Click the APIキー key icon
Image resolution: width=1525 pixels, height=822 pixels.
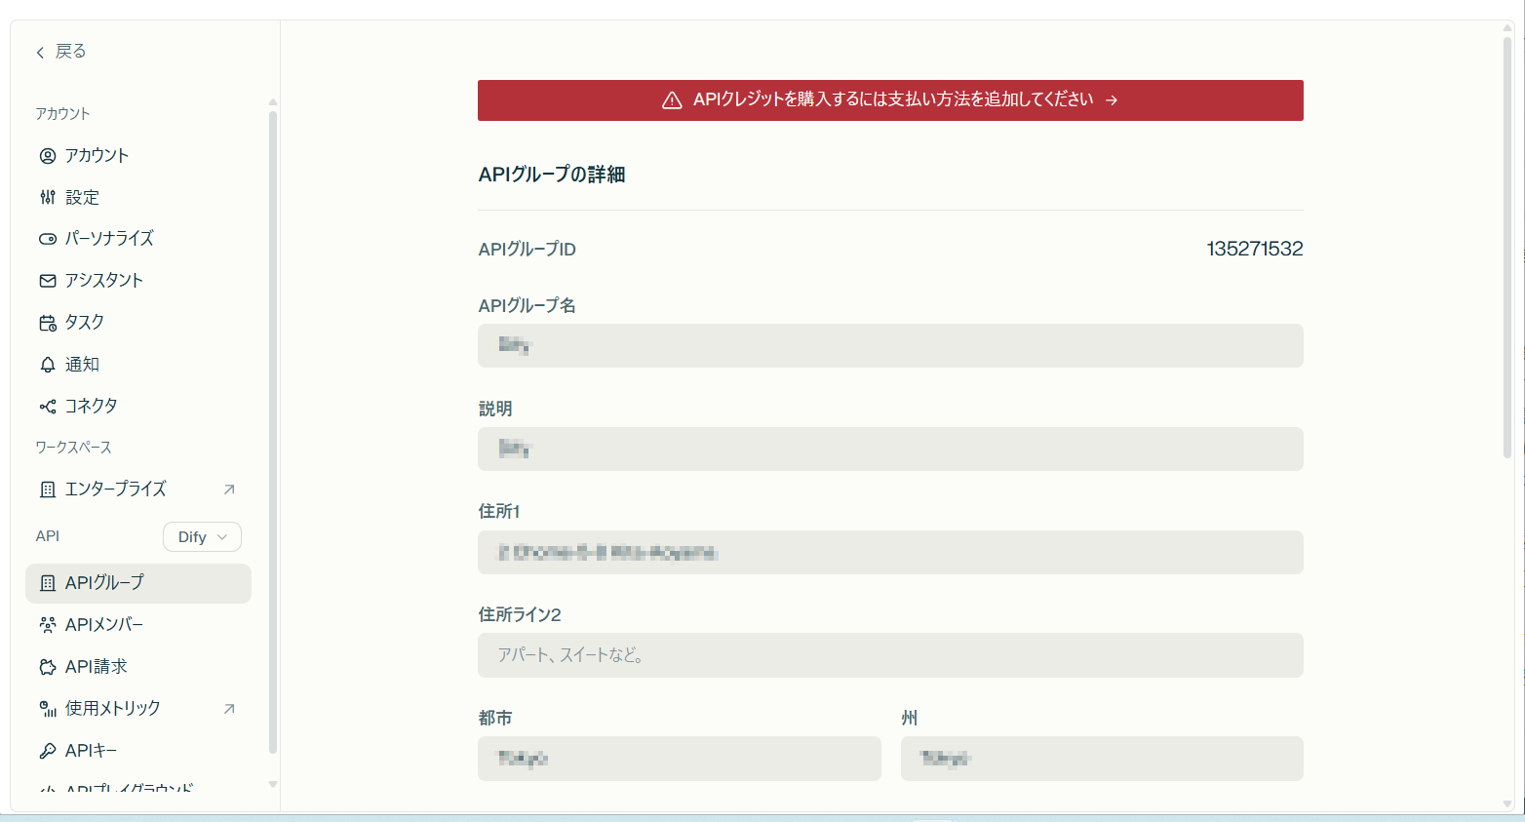click(x=48, y=751)
